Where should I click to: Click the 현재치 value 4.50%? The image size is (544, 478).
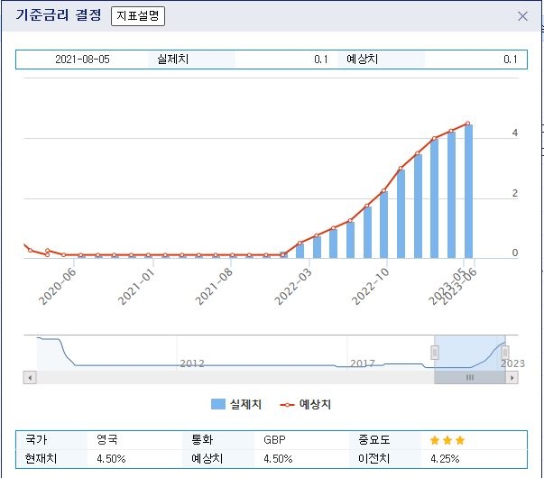click(111, 459)
